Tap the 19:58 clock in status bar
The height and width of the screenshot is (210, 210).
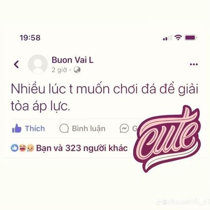click(30, 38)
